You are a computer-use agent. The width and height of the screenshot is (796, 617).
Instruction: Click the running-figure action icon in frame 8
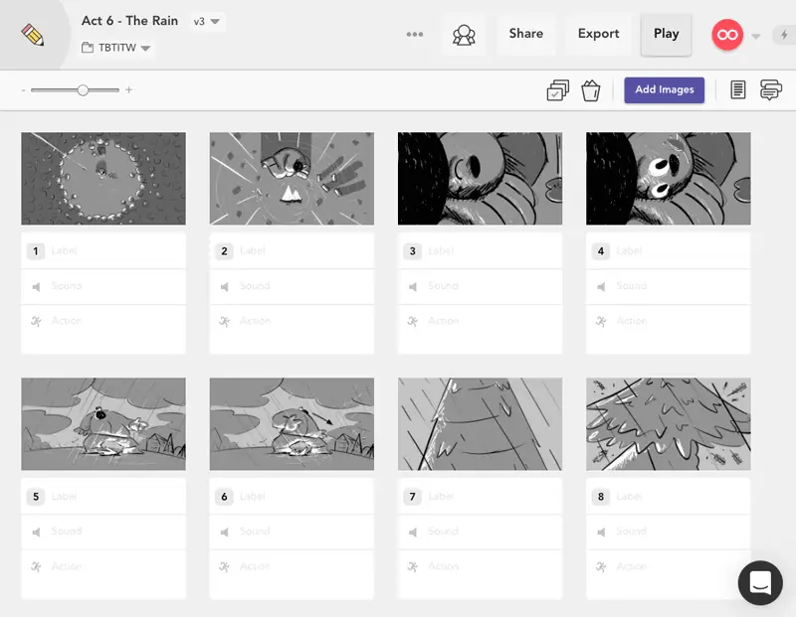coord(601,566)
